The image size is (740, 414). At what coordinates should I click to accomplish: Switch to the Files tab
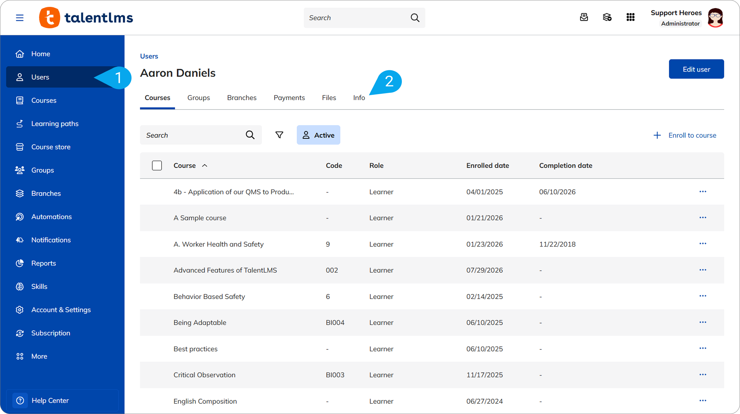(x=329, y=98)
